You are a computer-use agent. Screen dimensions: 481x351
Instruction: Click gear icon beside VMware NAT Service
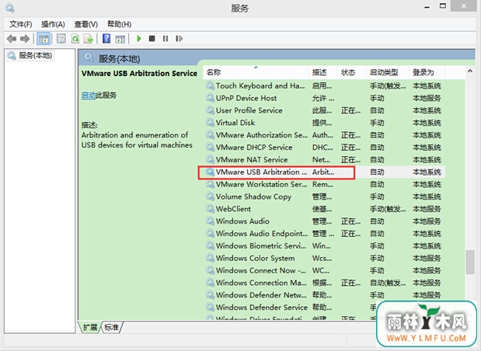pos(210,159)
